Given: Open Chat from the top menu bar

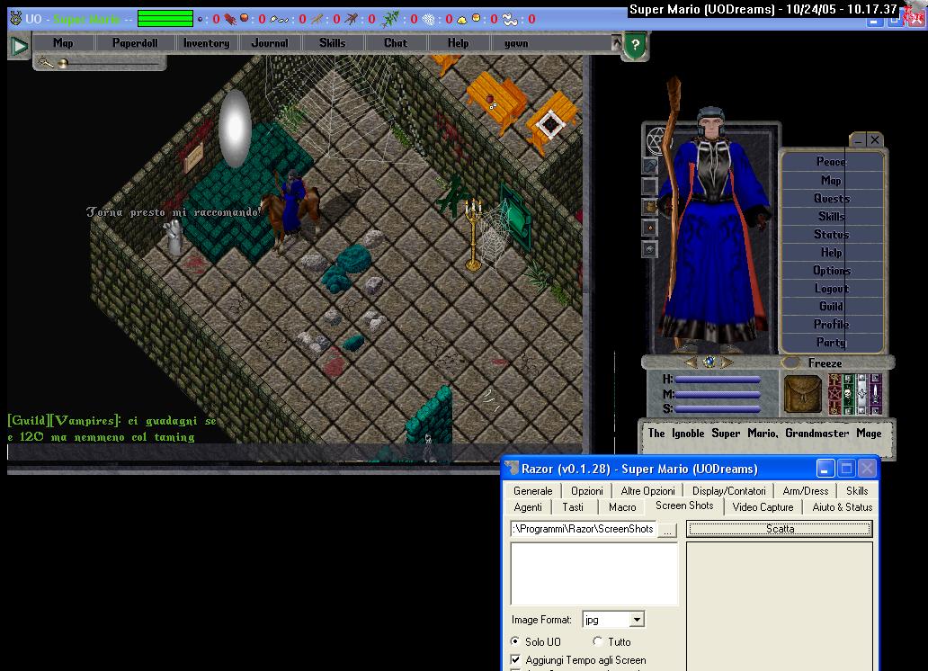Looking at the screenshot, I should coord(396,43).
